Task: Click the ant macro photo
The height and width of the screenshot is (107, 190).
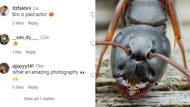Action: click(142, 53)
